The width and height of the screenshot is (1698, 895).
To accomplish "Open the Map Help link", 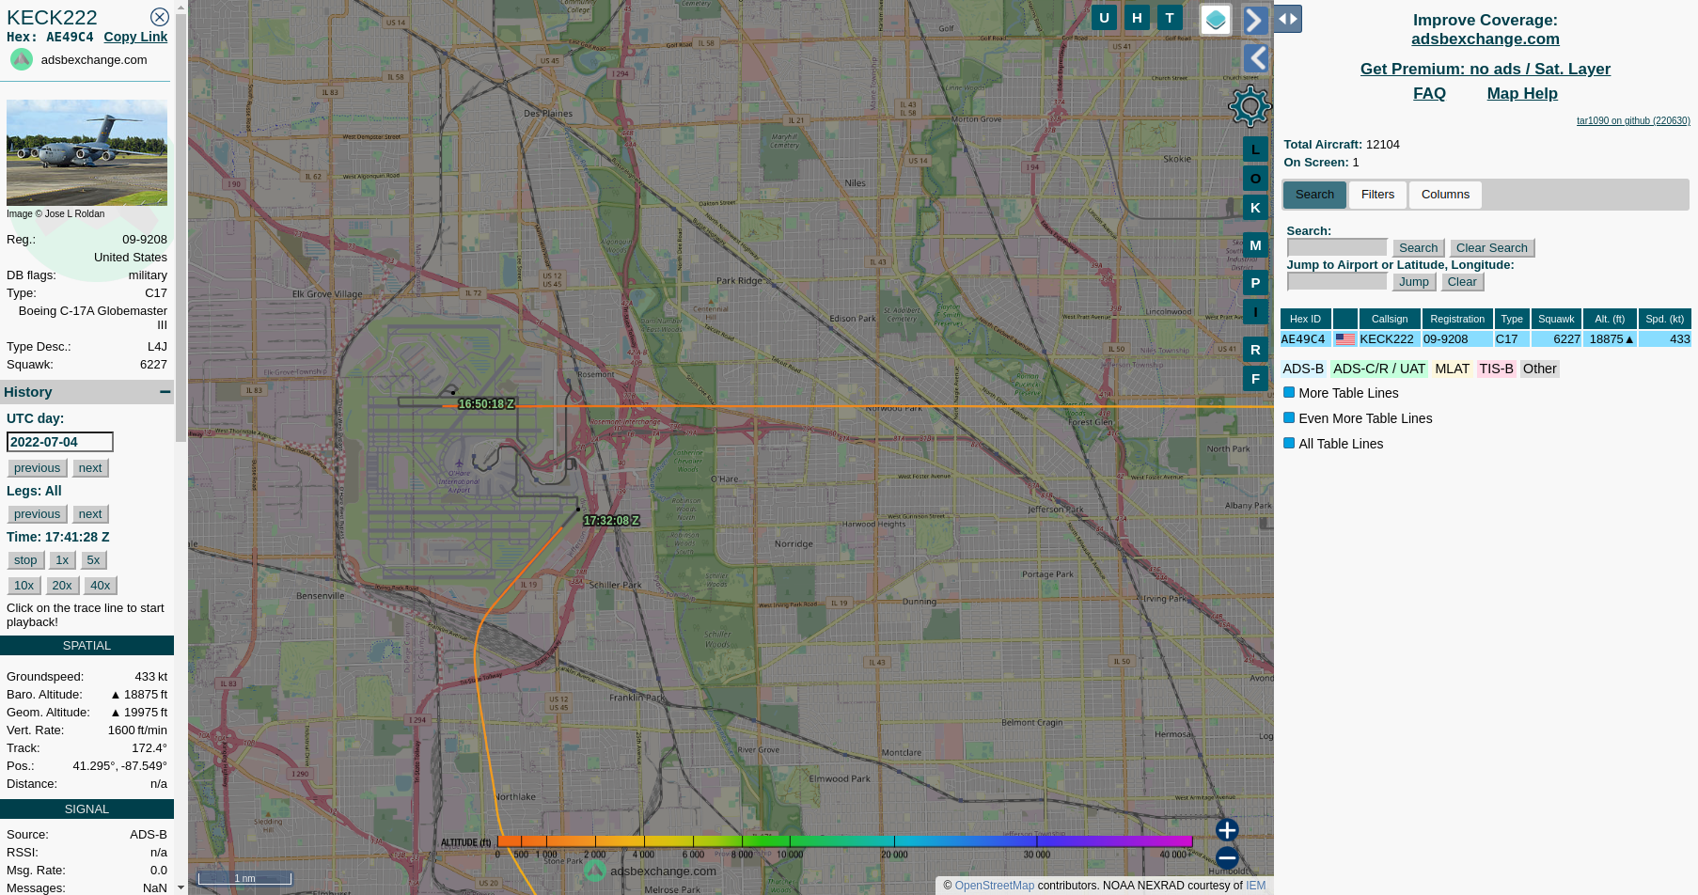I will (1522, 94).
